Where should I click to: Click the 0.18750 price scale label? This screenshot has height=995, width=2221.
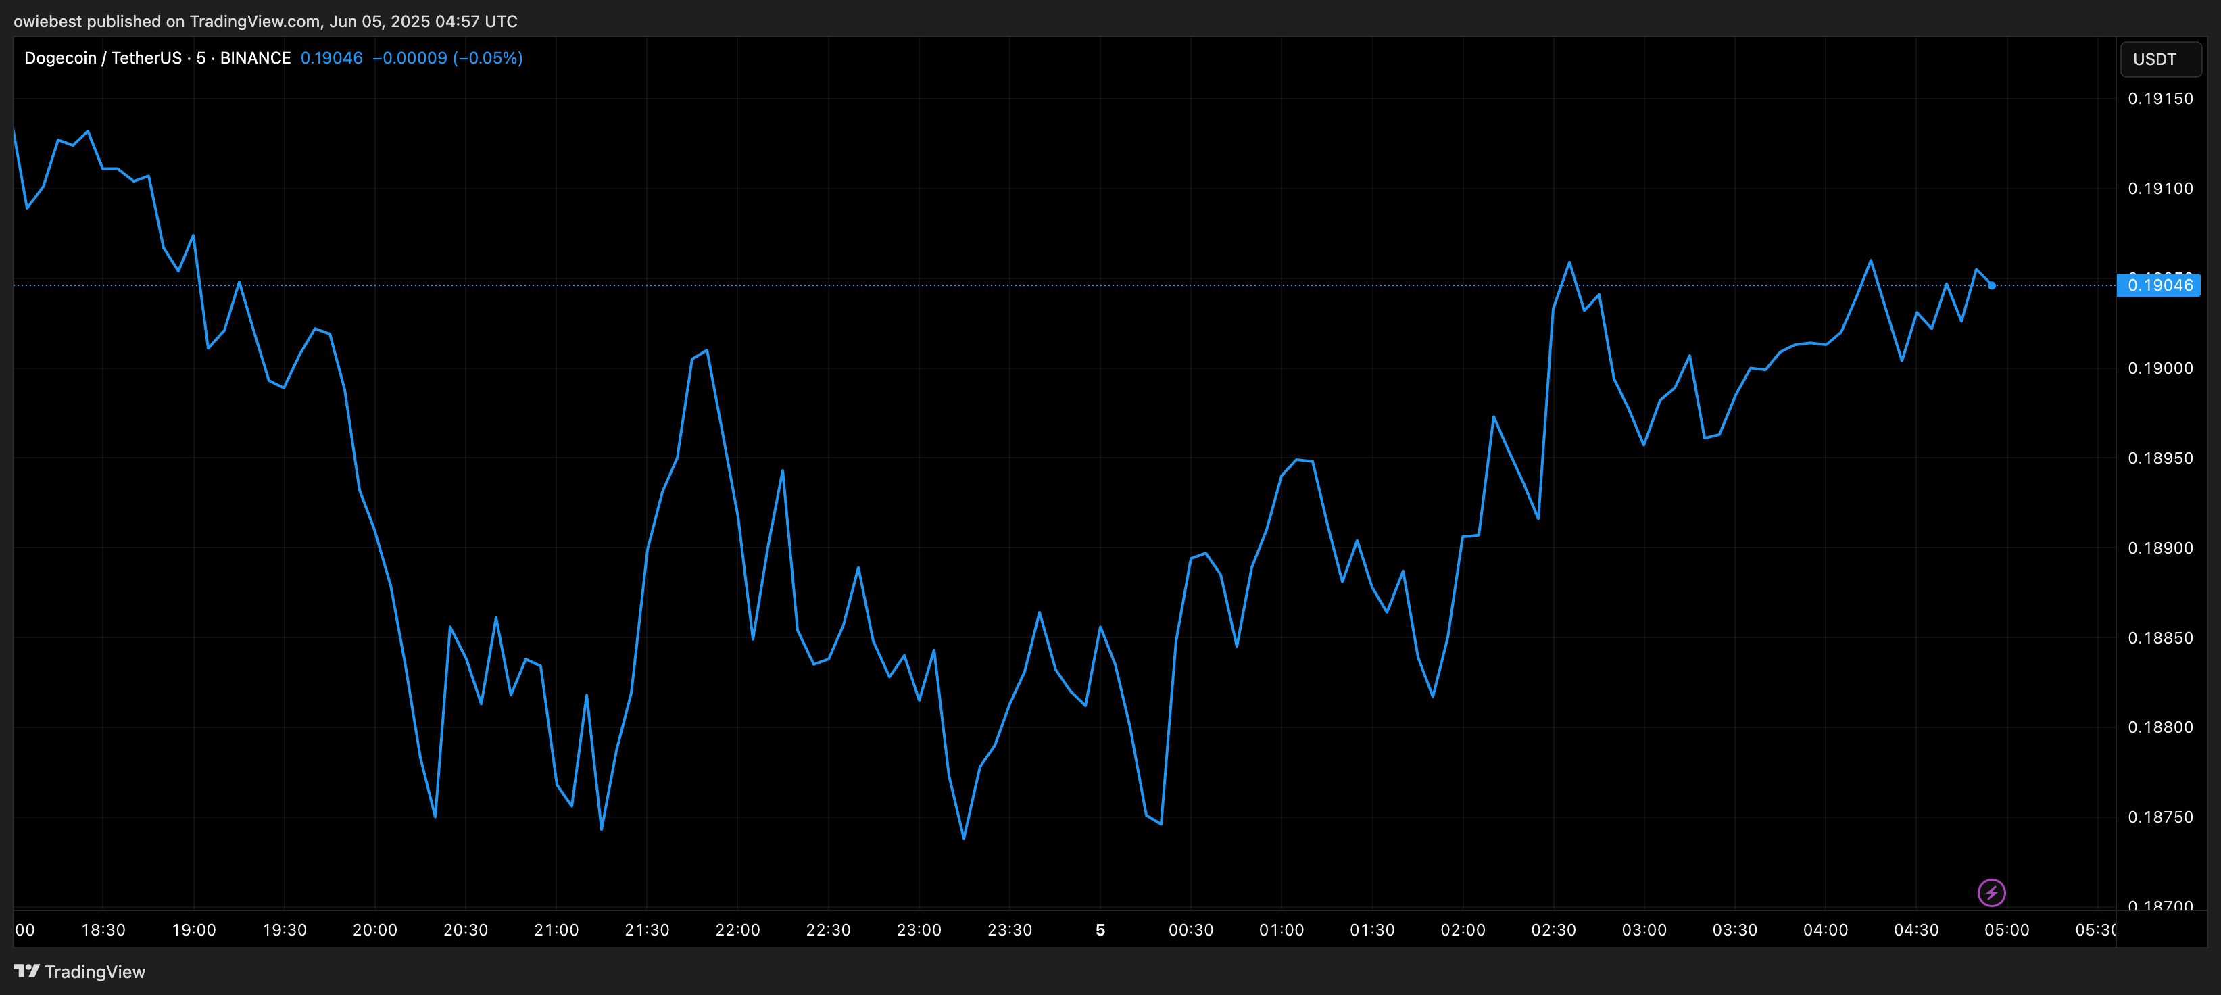tap(2159, 817)
